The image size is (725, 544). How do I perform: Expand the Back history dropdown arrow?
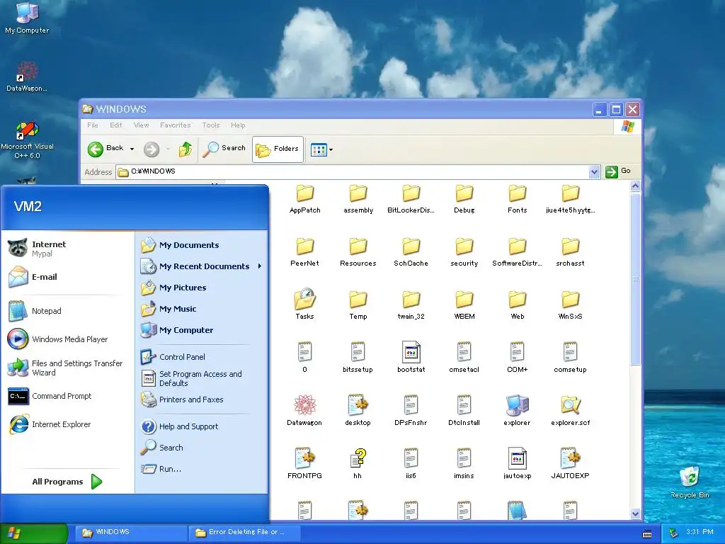pyautogui.click(x=132, y=149)
